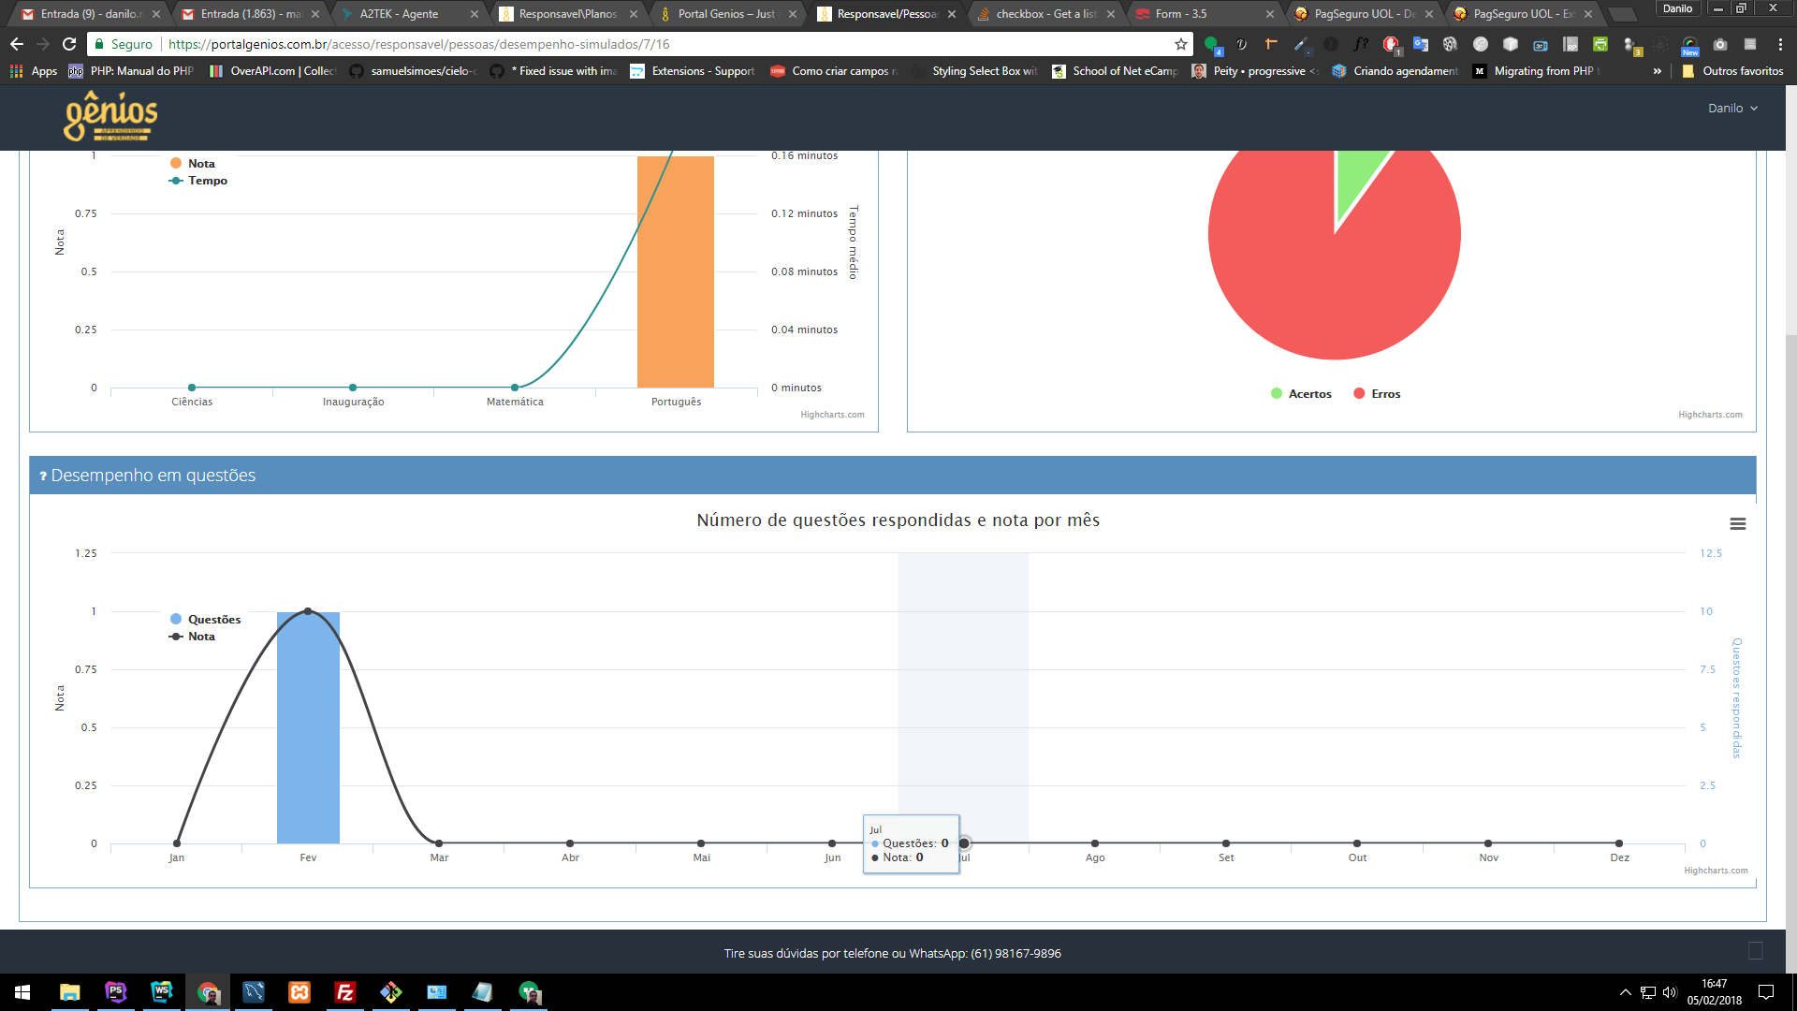Open Chrome three-dot menu
Screen dimensions: 1797x1011
(1780, 44)
